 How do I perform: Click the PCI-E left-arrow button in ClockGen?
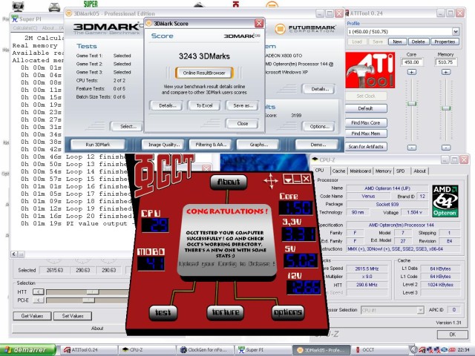coord(39,300)
